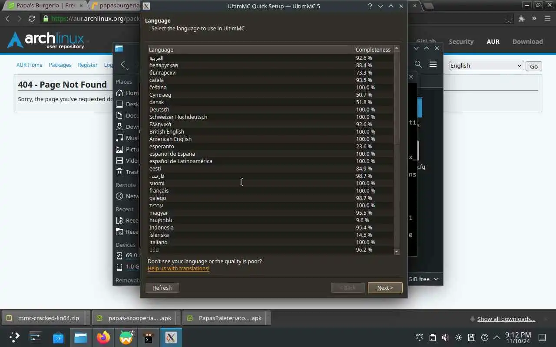Switch to Papa's Burgeria browser tab
Image resolution: width=556 pixels, height=347 pixels.
pos(45,6)
